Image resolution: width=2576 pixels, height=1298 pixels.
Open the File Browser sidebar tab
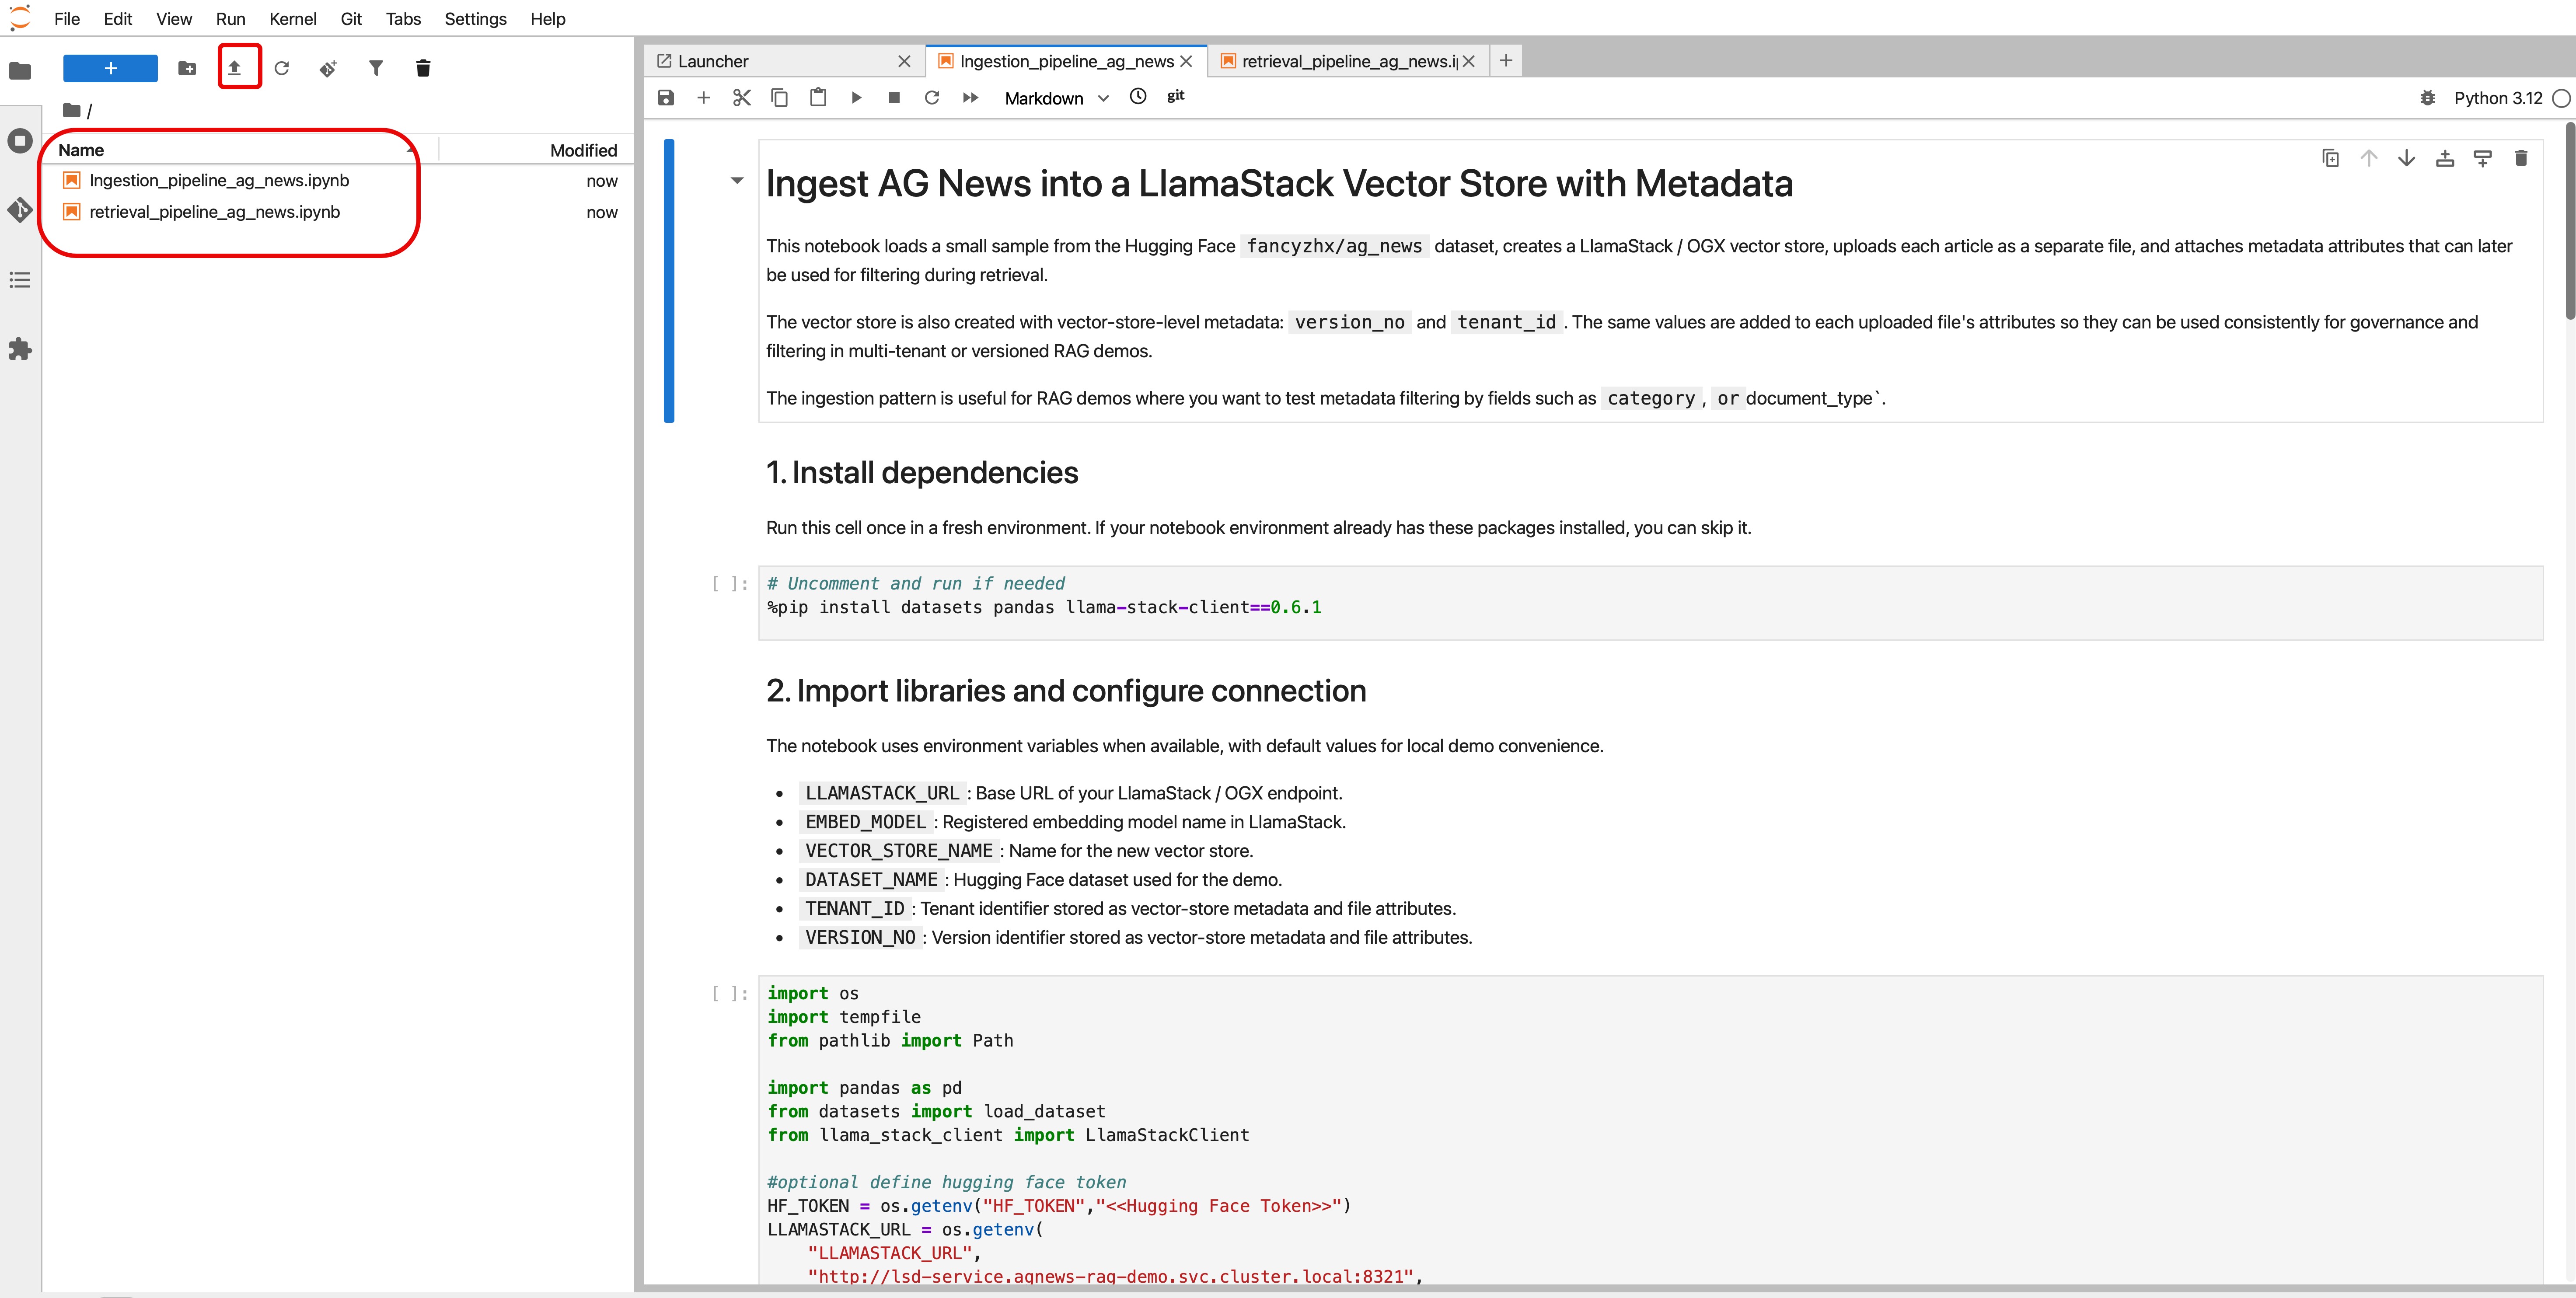pyautogui.click(x=20, y=70)
